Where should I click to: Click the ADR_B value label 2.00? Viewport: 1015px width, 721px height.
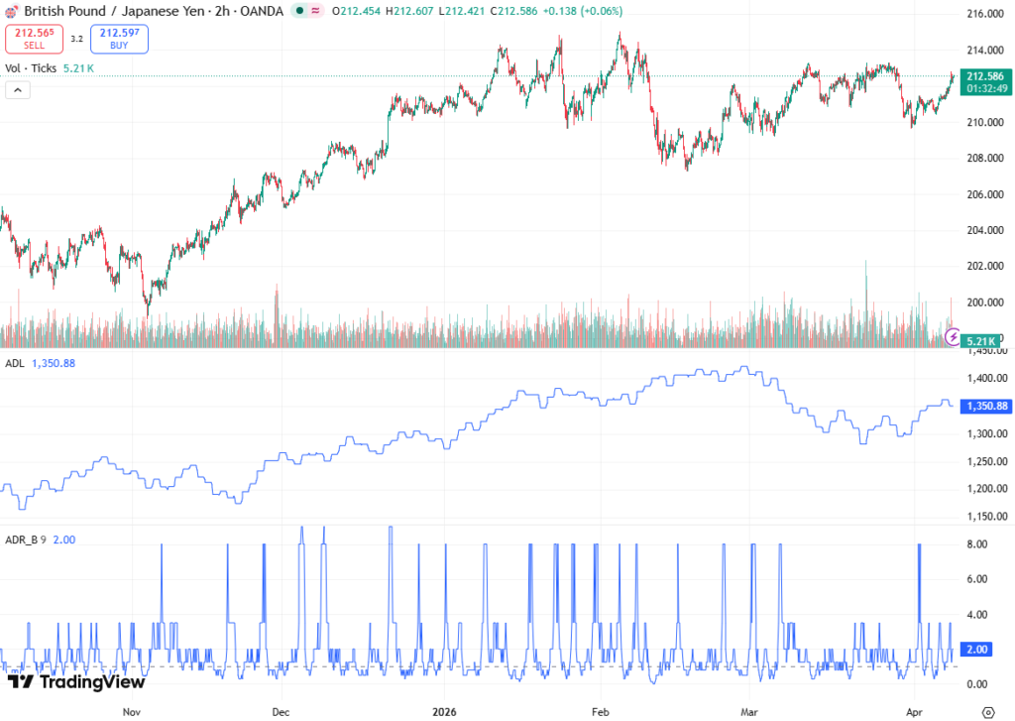tap(980, 650)
